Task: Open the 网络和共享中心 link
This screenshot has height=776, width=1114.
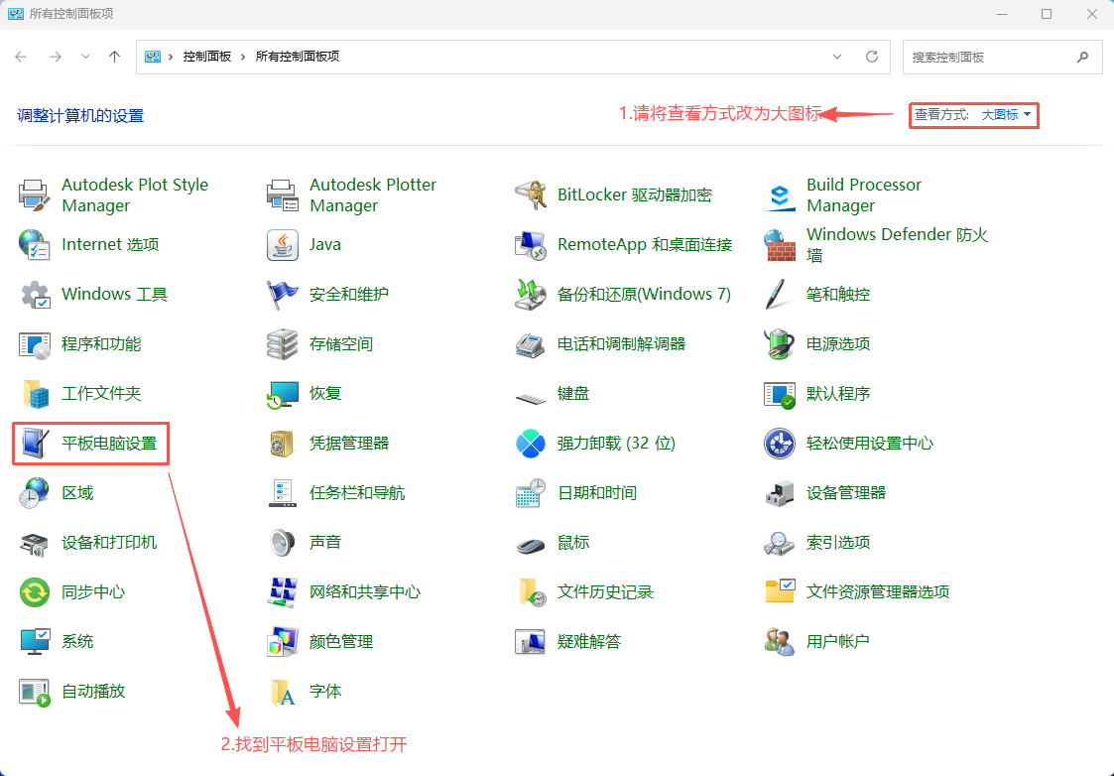Action: (365, 592)
